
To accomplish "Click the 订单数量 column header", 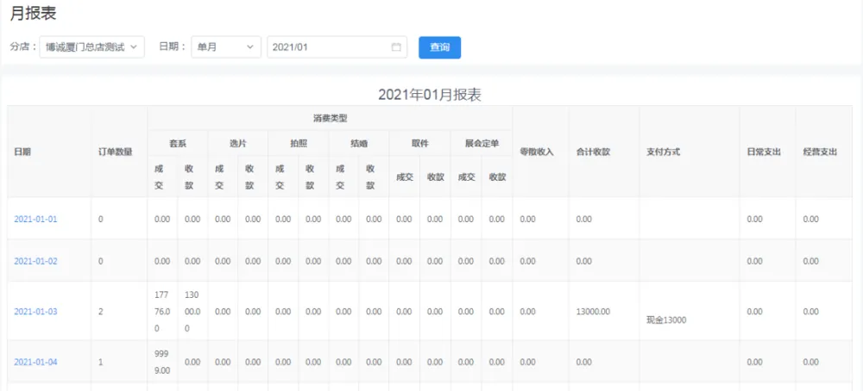I will [x=115, y=152].
